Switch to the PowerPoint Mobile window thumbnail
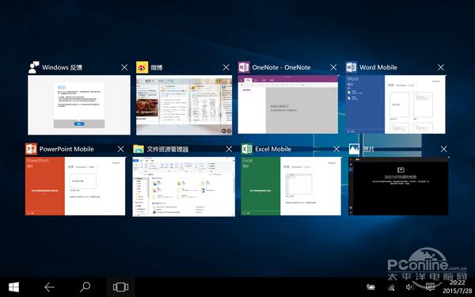This screenshot has width=475, height=297. tap(75, 186)
